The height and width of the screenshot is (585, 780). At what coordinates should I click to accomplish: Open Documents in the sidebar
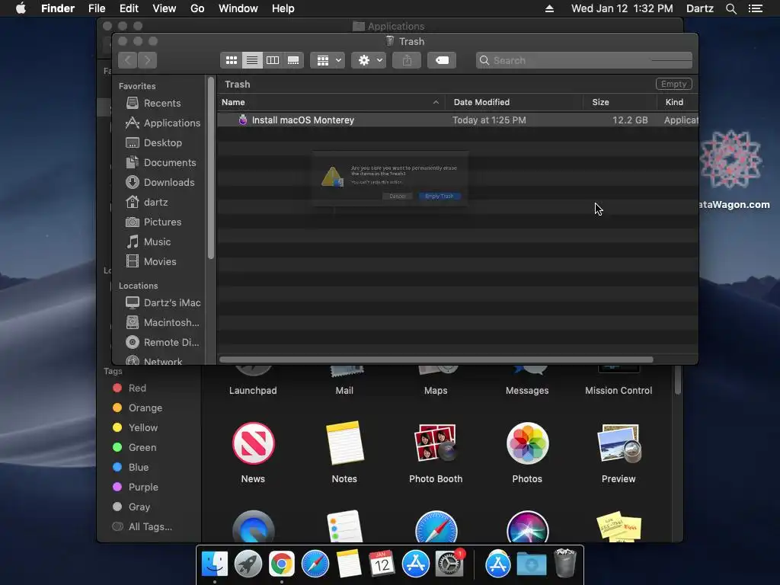point(161,163)
